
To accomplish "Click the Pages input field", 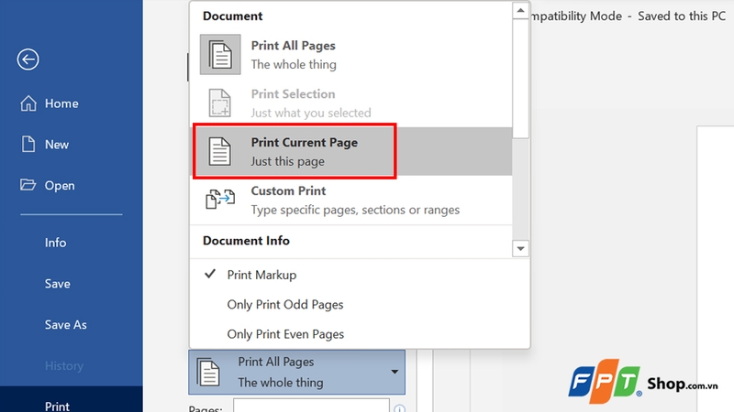I will (311, 406).
